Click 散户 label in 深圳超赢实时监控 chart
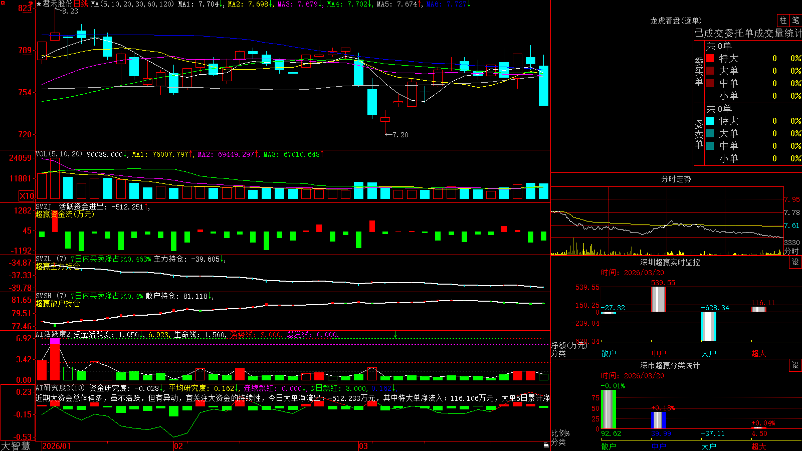Image resolution: width=802 pixels, height=451 pixels. coord(609,353)
